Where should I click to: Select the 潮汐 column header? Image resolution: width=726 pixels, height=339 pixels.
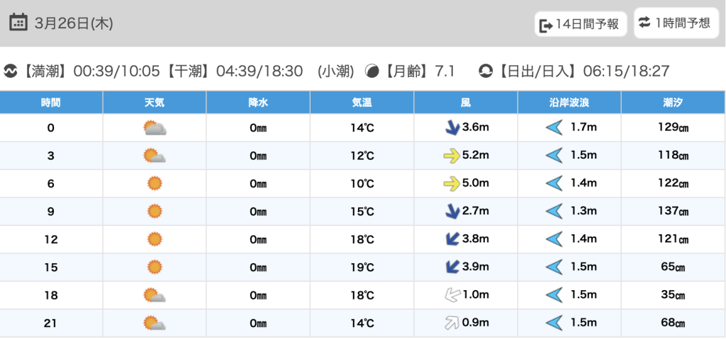tap(673, 103)
